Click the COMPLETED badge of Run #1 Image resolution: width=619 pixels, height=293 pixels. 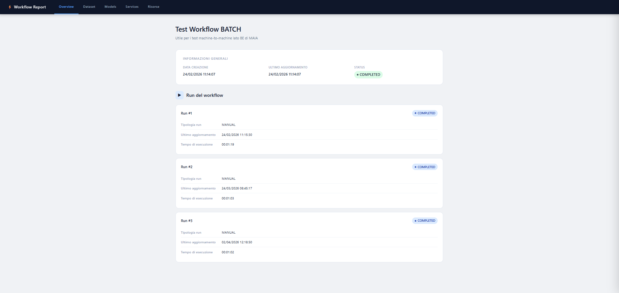(x=425, y=113)
